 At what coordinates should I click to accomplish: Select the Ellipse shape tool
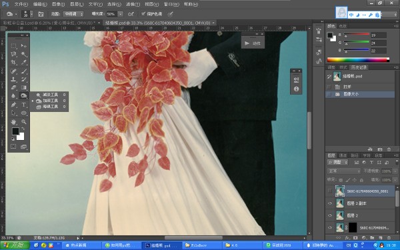(x=24, y=113)
